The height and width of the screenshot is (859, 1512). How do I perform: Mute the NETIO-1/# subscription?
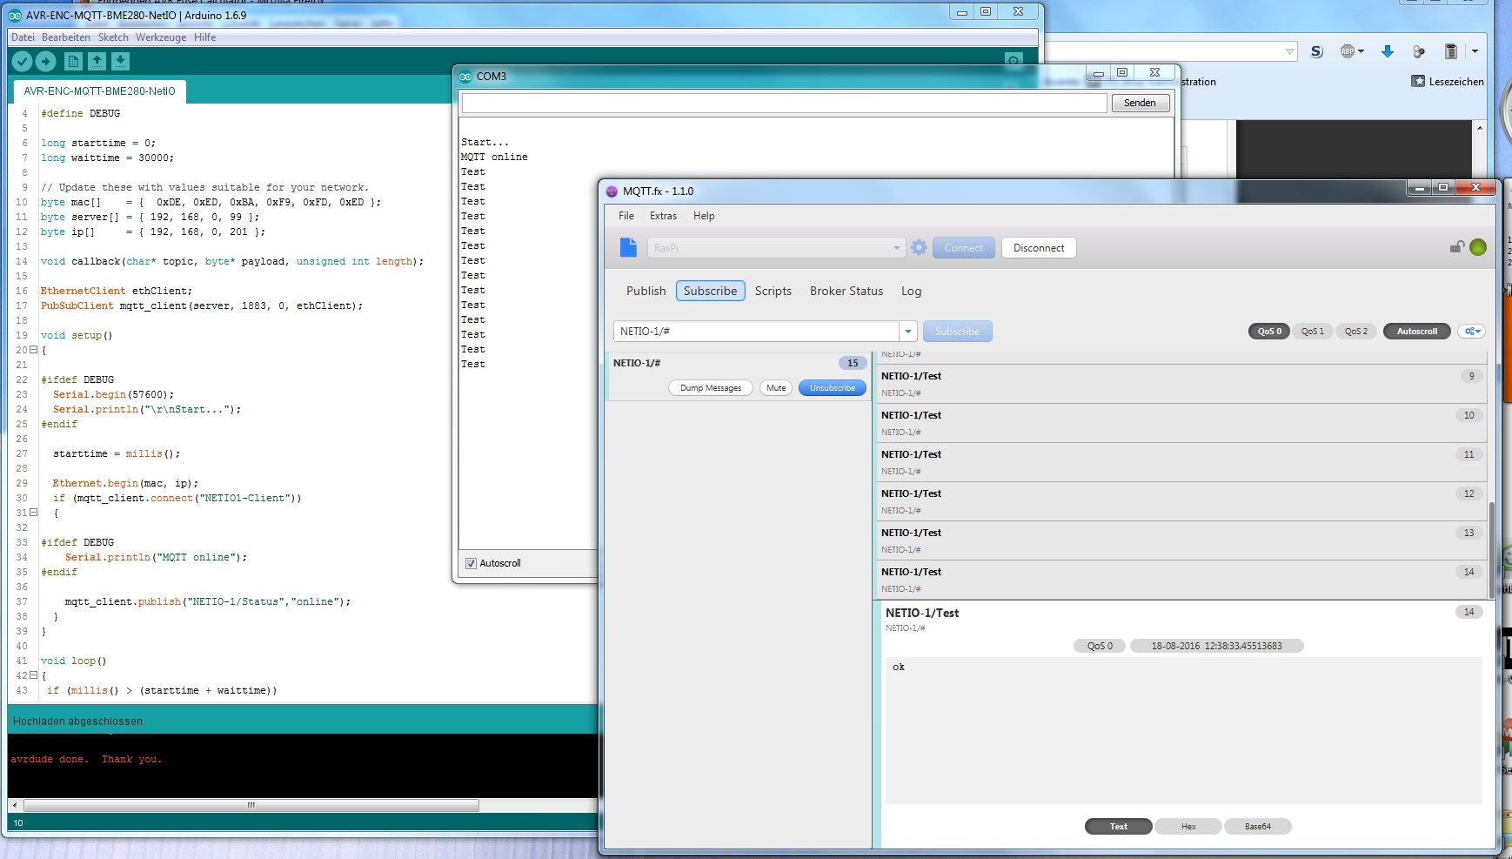pos(776,388)
